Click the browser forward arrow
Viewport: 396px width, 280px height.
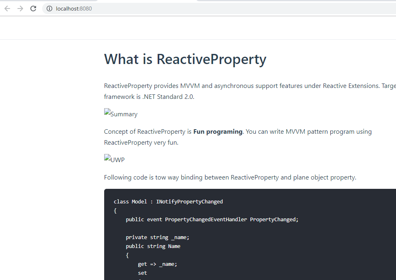[20, 9]
